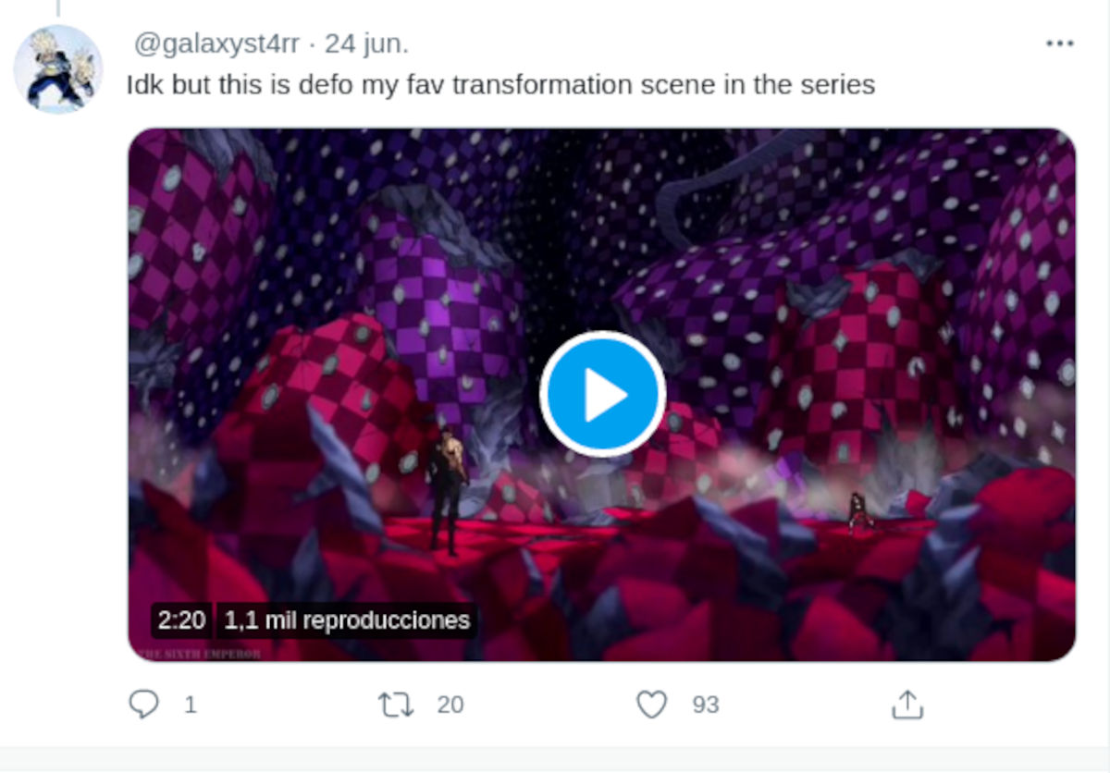Like the tweet with the heart icon
The width and height of the screenshot is (1110, 773).
pyautogui.click(x=652, y=705)
